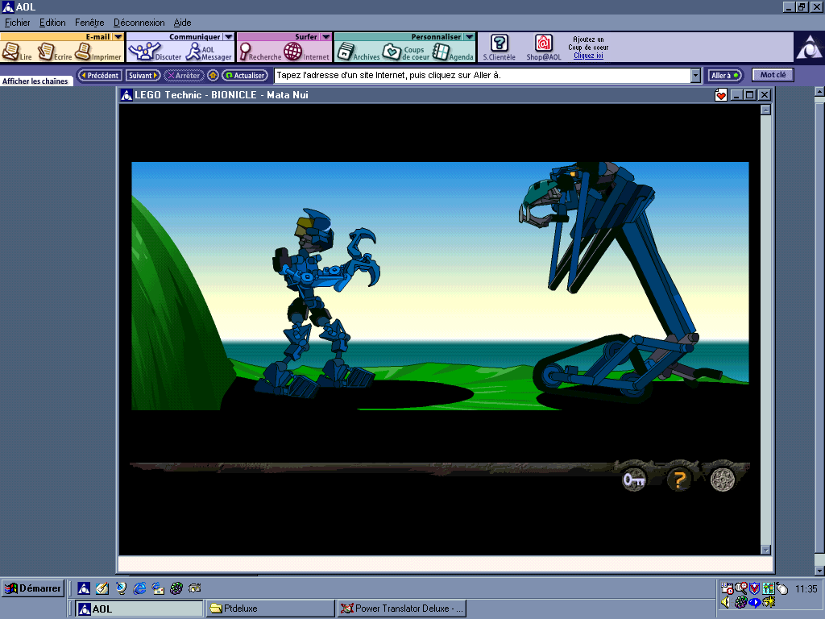Click the blue eye tray icon
The image size is (825, 619).
point(754,602)
